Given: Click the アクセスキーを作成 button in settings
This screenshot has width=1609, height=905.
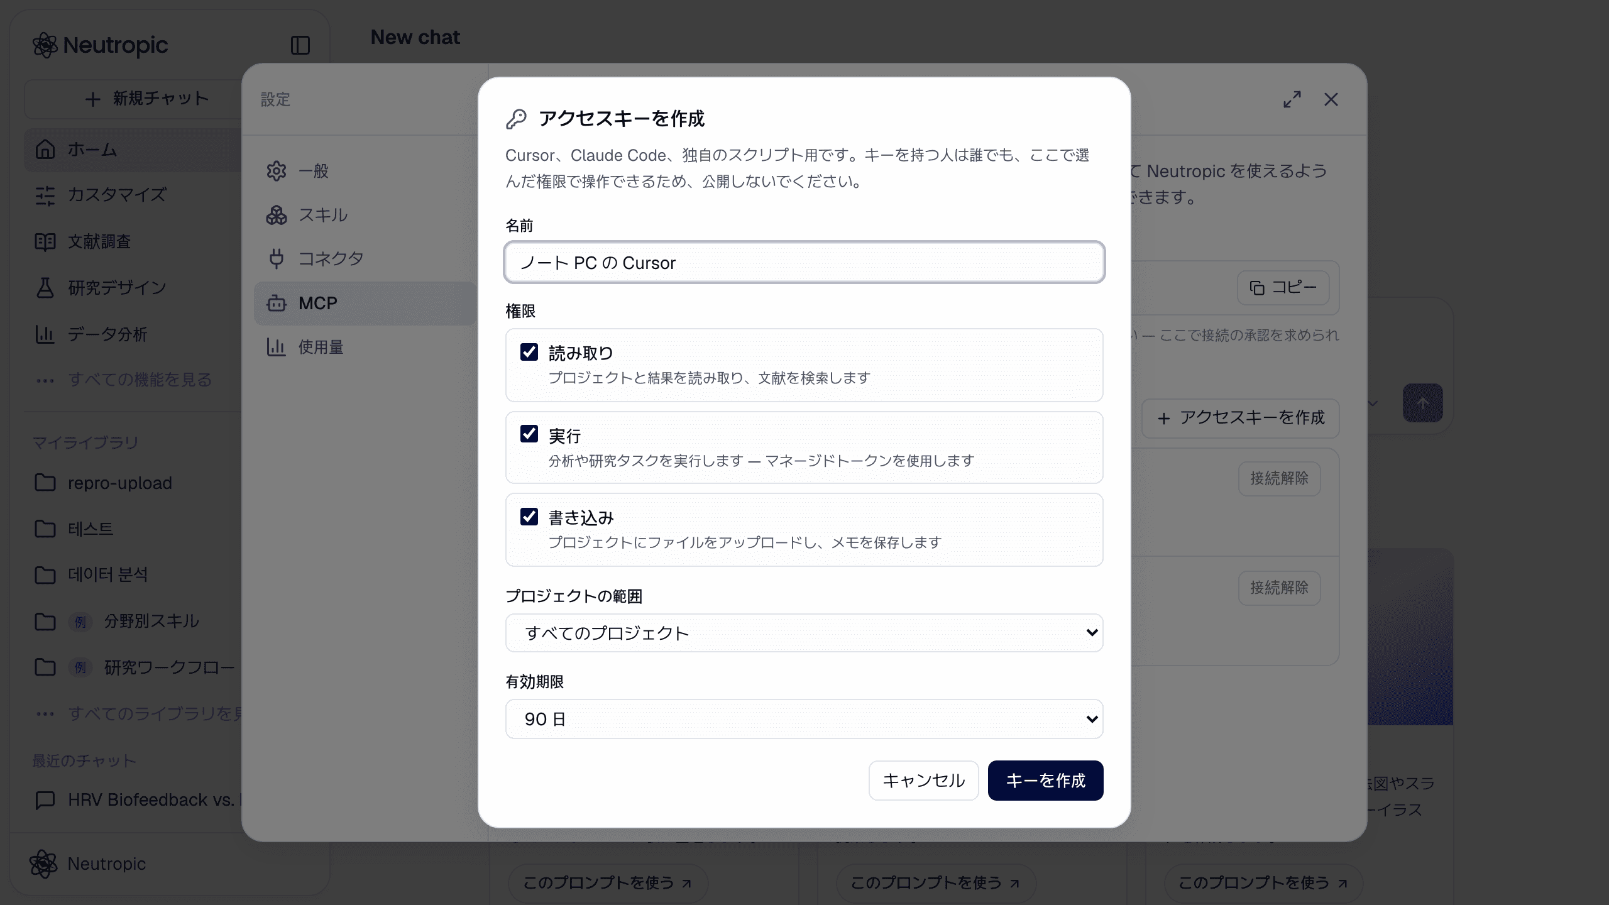Looking at the screenshot, I should tap(1241, 418).
